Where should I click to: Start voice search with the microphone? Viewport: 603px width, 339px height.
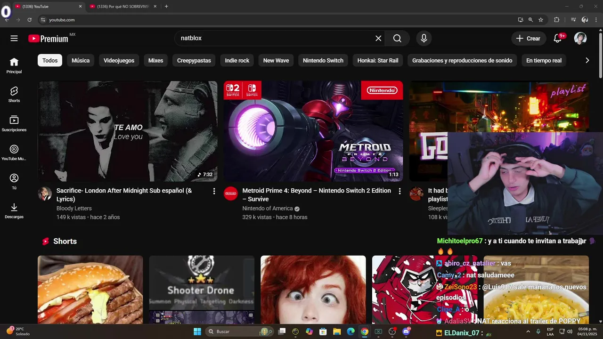[424, 38]
